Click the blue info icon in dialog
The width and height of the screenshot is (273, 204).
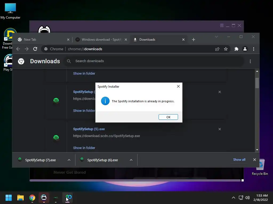click(105, 101)
